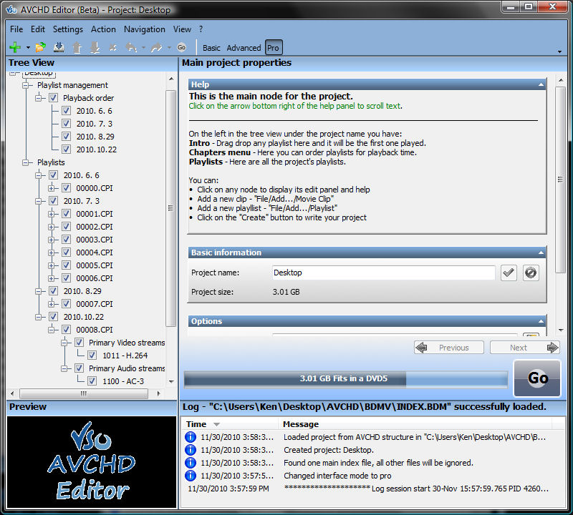This screenshot has width=573, height=515.
Task: Toggle the 1100 - AC-3 checkbox
Action: tap(92, 381)
